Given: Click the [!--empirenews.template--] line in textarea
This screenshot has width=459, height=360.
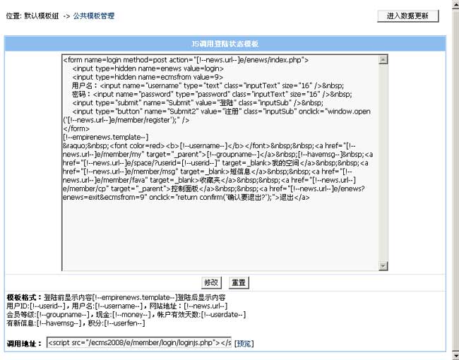Looking at the screenshot, I should coord(106,137).
